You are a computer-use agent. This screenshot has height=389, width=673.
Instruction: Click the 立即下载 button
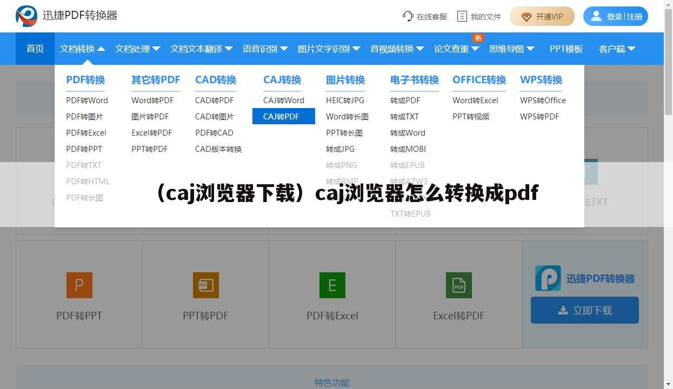click(585, 310)
